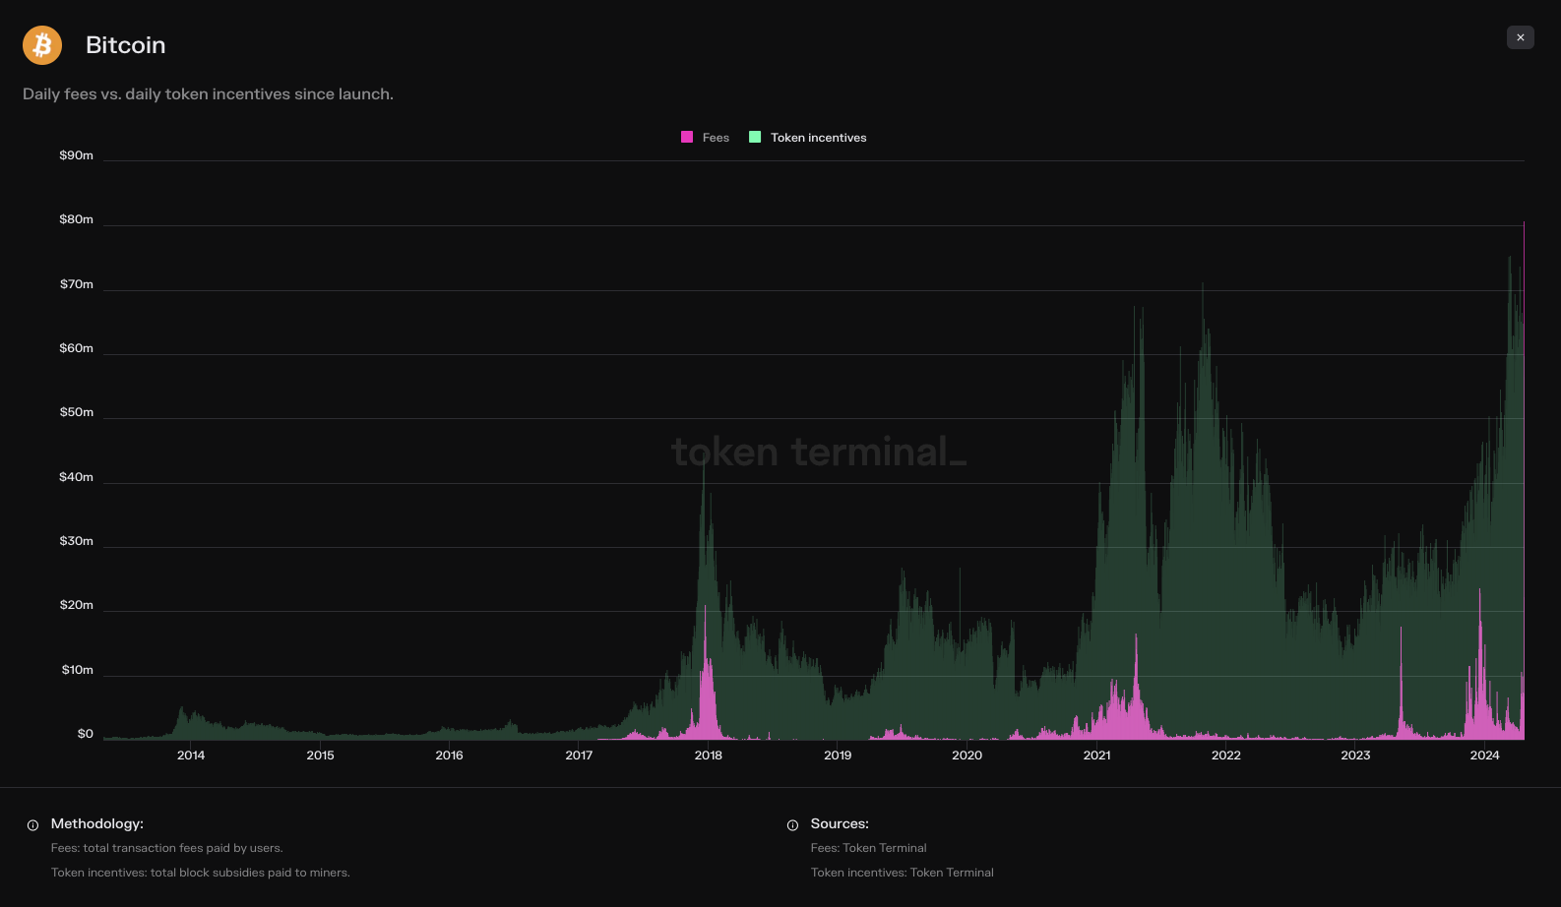The width and height of the screenshot is (1561, 907).
Task: Click the 'Daily fees vs. daily token incentives' subtitle
Action: click(x=208, y=94)
